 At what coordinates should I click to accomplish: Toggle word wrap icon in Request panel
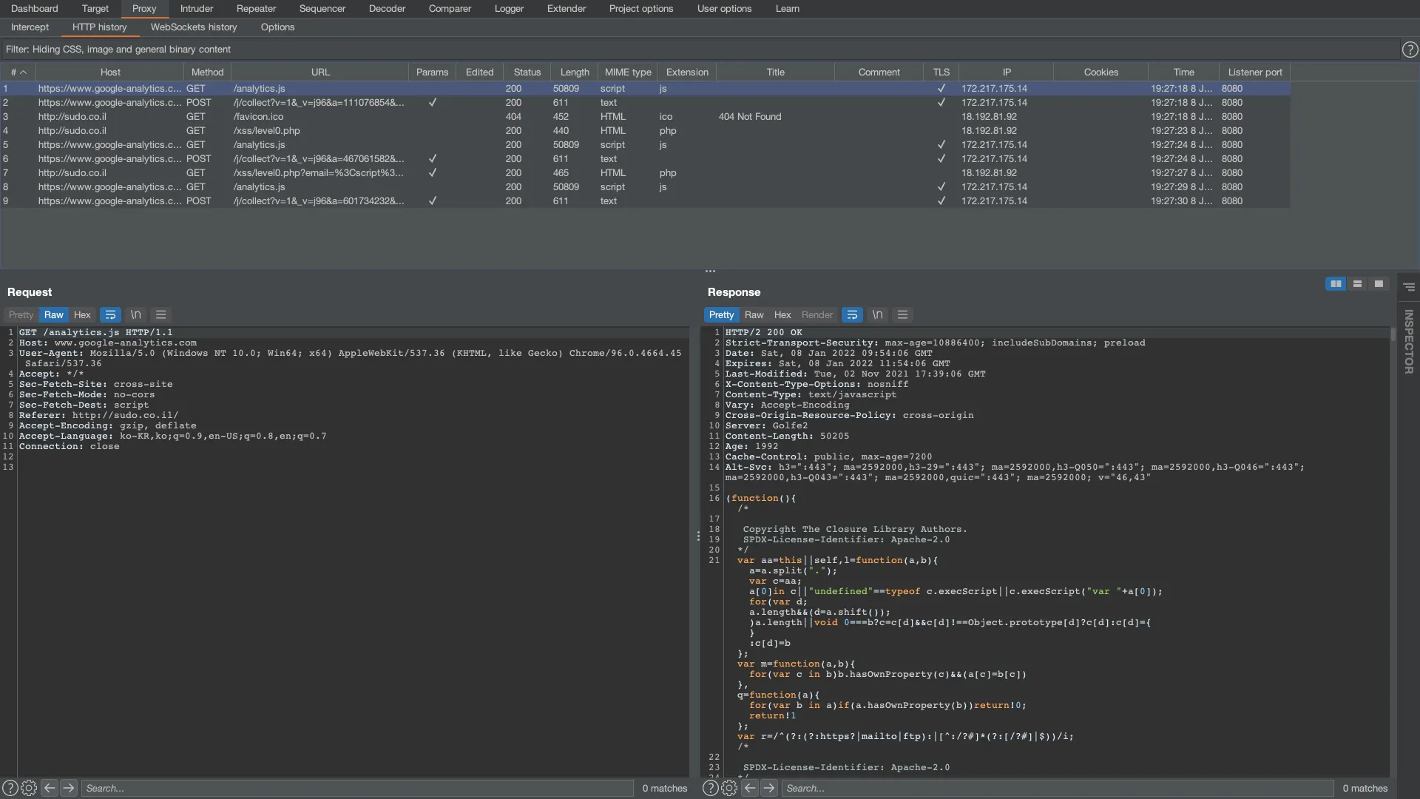coord(110,315)
